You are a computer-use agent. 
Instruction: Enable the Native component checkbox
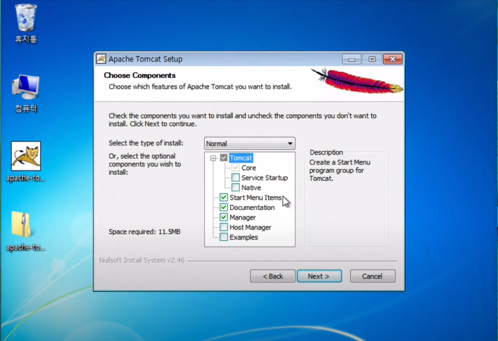tap(235, 187)
